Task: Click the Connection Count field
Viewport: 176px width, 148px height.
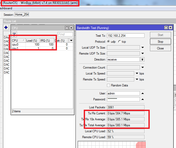Action: 123,68
